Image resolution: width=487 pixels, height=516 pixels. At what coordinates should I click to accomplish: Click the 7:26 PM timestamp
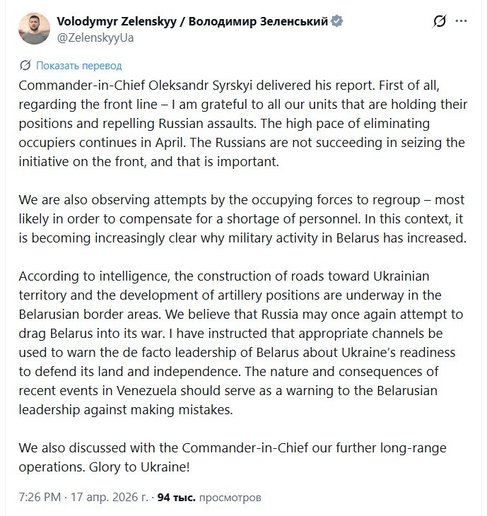(38, 498)
